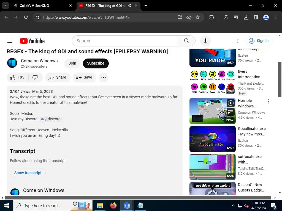Open Come on Windows channel name link
The height and width of the screenshot is (211, 282).
click(x=39, y=61)
